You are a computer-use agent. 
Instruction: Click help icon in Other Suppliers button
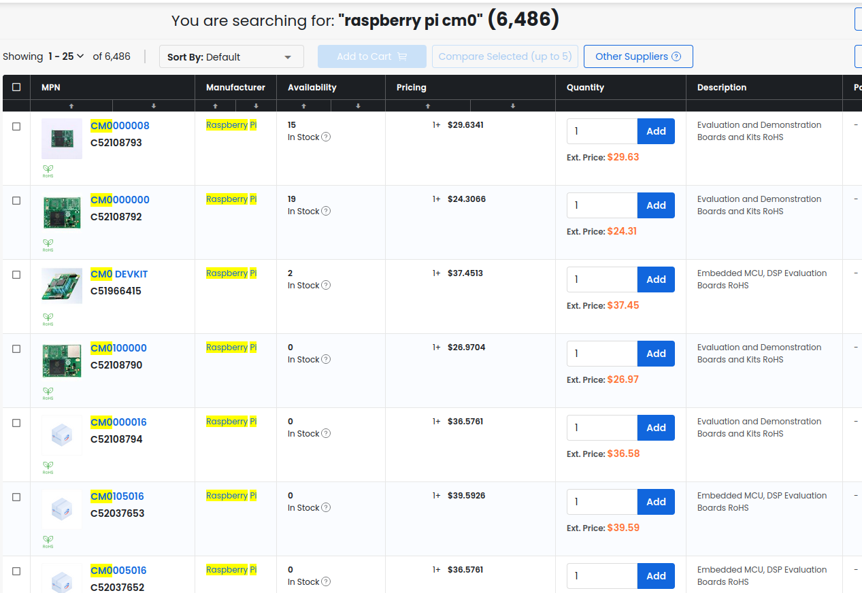[676, 56]
